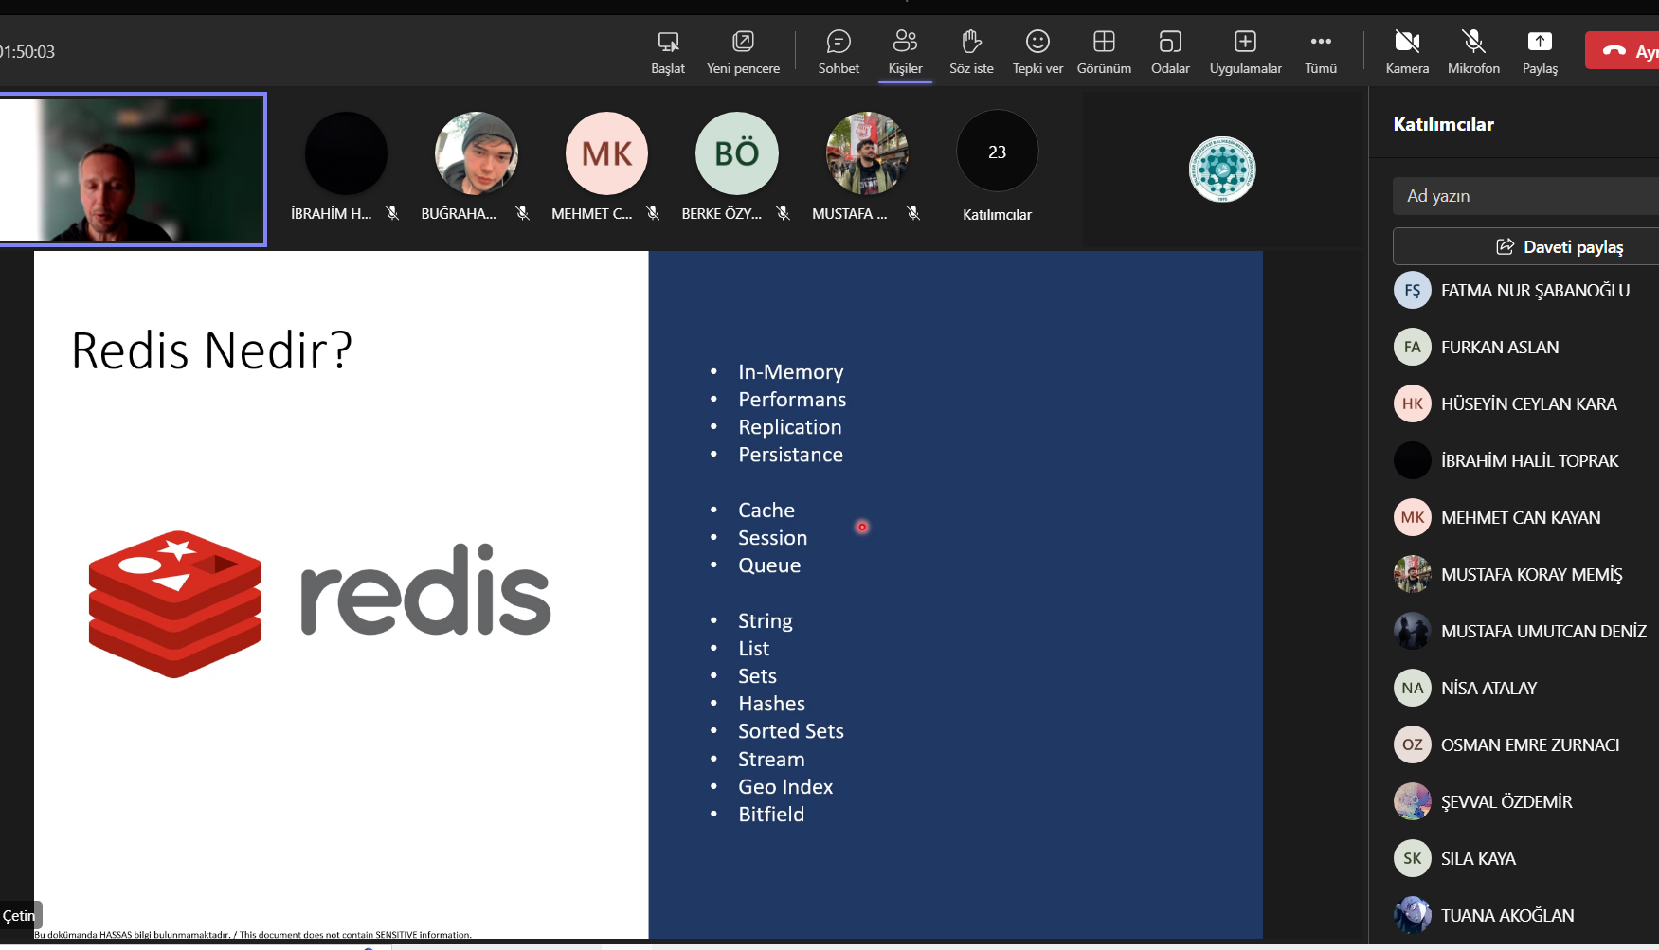Open the 23 Katılımcılar overflow tile
The height and width of the screenshot is (950, 1659).
point(997,167)
